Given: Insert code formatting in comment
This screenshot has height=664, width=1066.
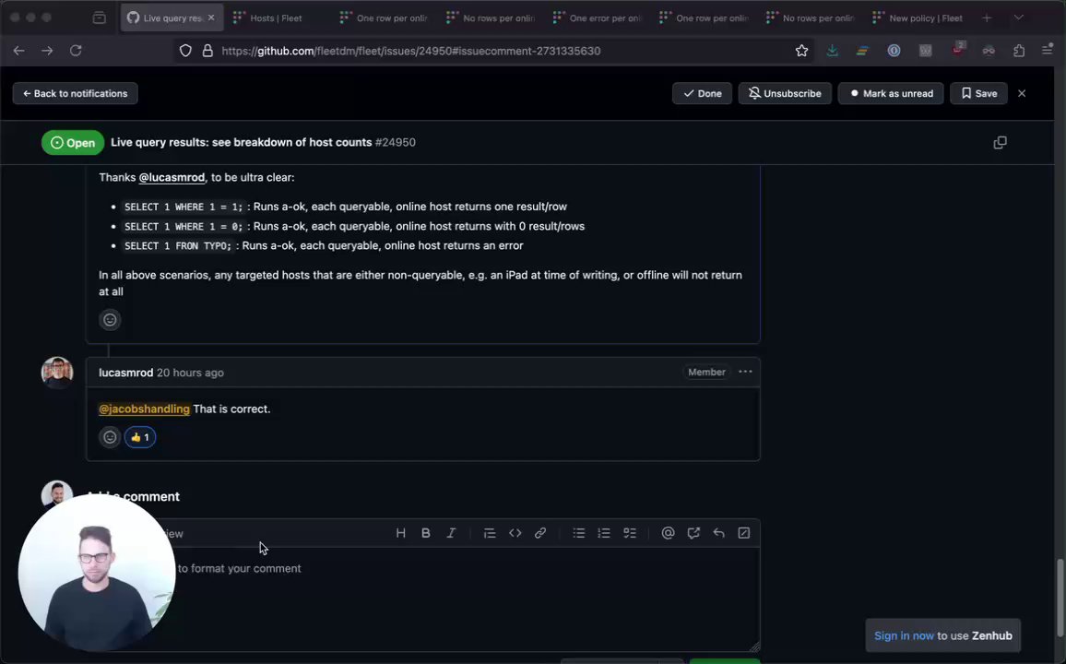Looking at the screenshot, I should click(515, 534).
